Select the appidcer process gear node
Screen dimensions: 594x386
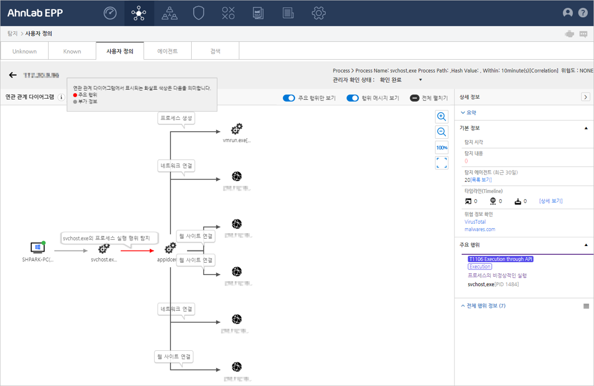170,248
